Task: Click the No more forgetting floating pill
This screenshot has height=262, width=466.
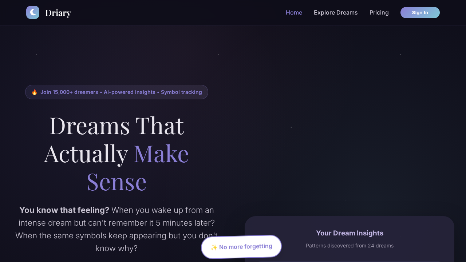Action: (241, 247)
